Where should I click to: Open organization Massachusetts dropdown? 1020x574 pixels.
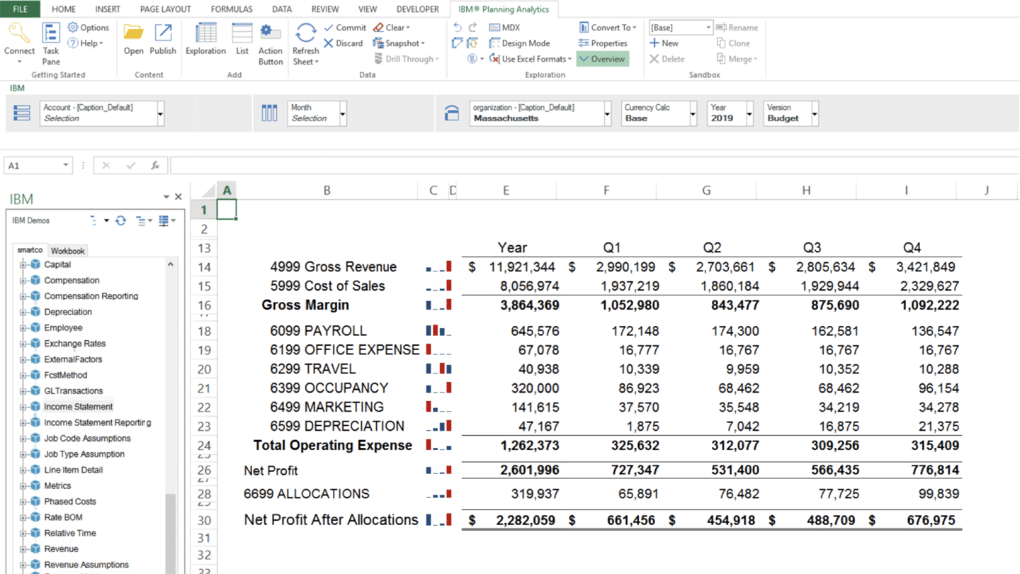tap(607, 113)
